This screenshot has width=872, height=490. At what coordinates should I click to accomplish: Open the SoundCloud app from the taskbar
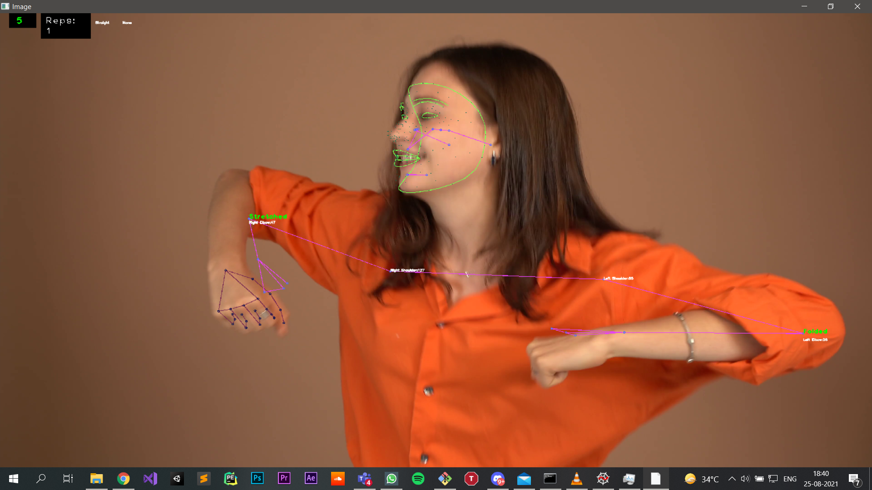point(337,478)
